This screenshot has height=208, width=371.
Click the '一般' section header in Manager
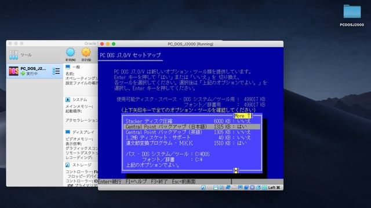point(76,67)
